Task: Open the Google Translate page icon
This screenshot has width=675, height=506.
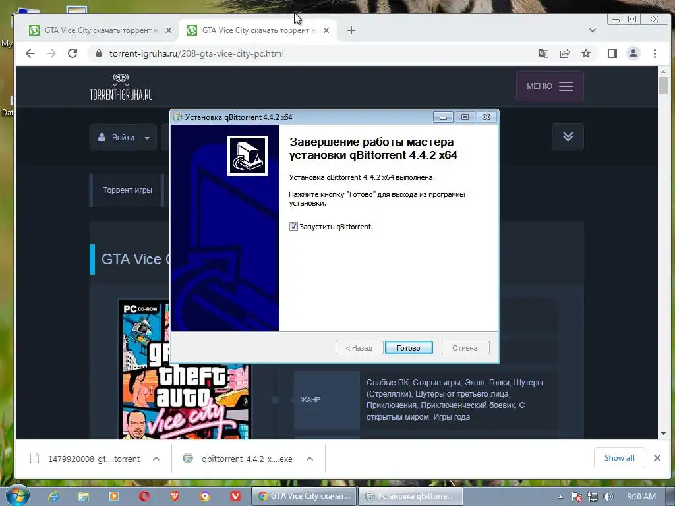Action: click(x=544, y=53)
